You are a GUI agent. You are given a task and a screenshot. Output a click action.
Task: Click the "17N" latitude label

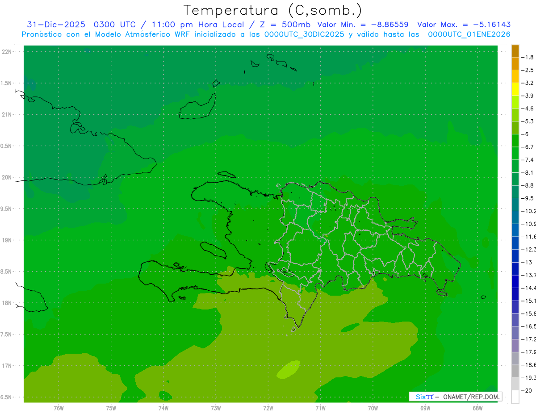tap(8, 366)
